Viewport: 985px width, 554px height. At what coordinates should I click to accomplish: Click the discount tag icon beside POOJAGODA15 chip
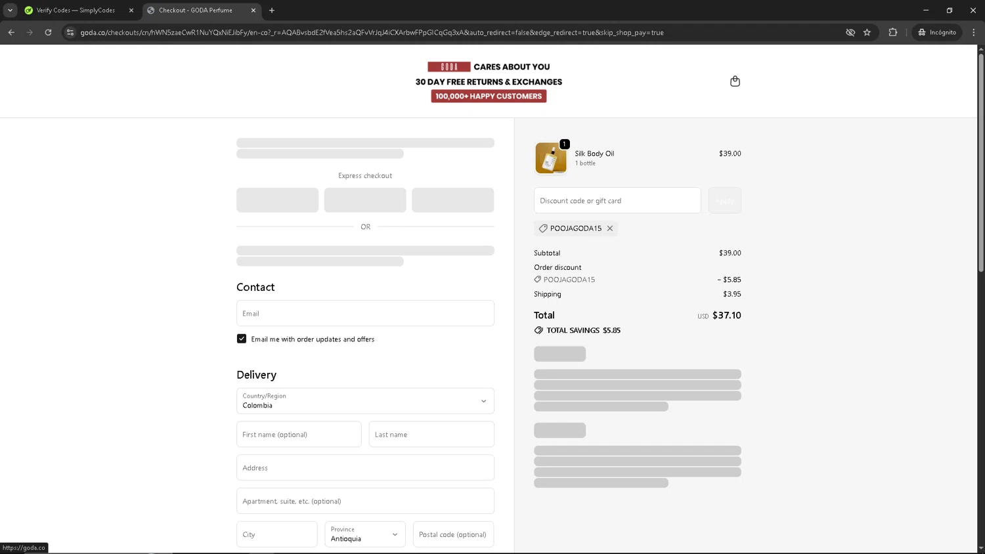pyautogui.click(x=543, y=228)
